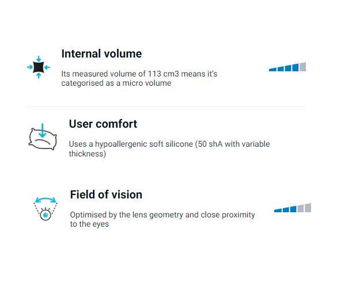Click the 'micro volume' description line
Screen dimensions: 352x306
[116, 83]
